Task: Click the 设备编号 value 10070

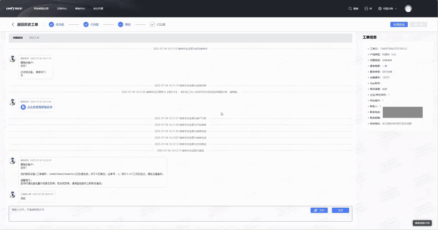Action: coord(386,77)
